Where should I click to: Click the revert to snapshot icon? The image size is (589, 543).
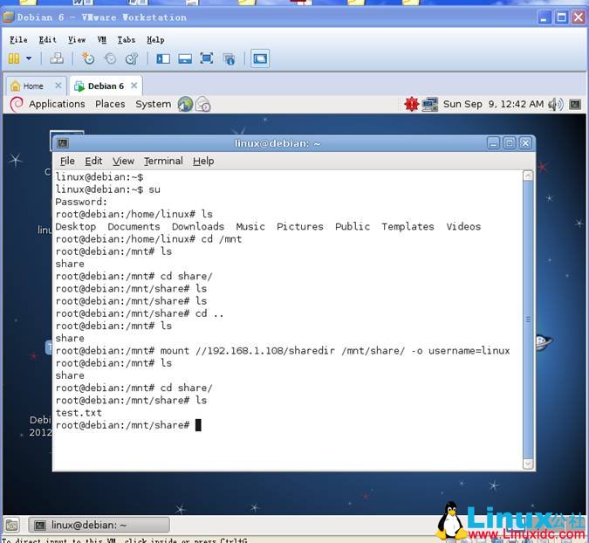(x=111, y=58)
